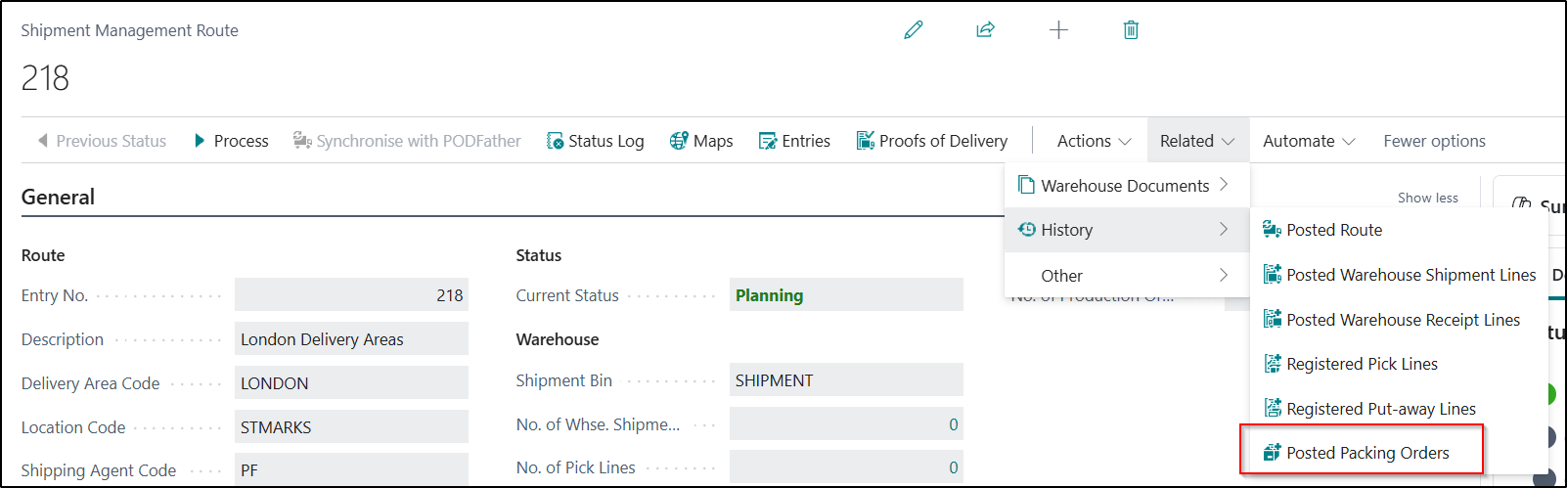Collapse the Related dropdown menu
Viewport: 1567px width, 488px height.
1196,141
